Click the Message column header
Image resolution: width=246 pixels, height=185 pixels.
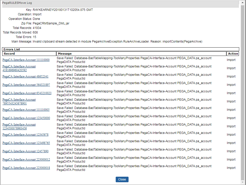(141, 54)
